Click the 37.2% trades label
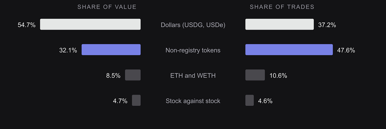Viewport: 386px width, 129px height. tap(327, 25)
